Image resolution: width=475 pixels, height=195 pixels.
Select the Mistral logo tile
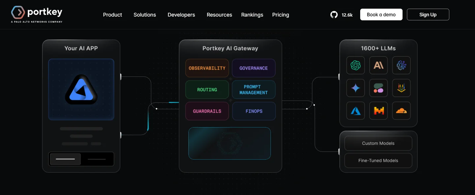(x=378, y=111)
